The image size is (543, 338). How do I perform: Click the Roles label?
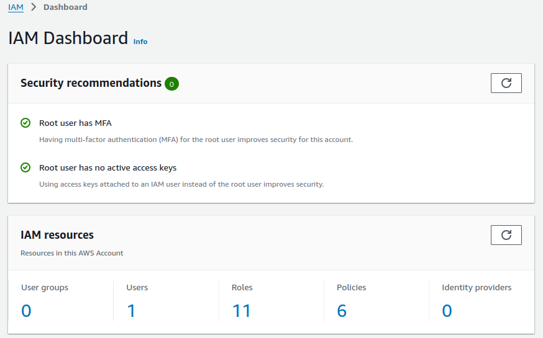point(242,288)
